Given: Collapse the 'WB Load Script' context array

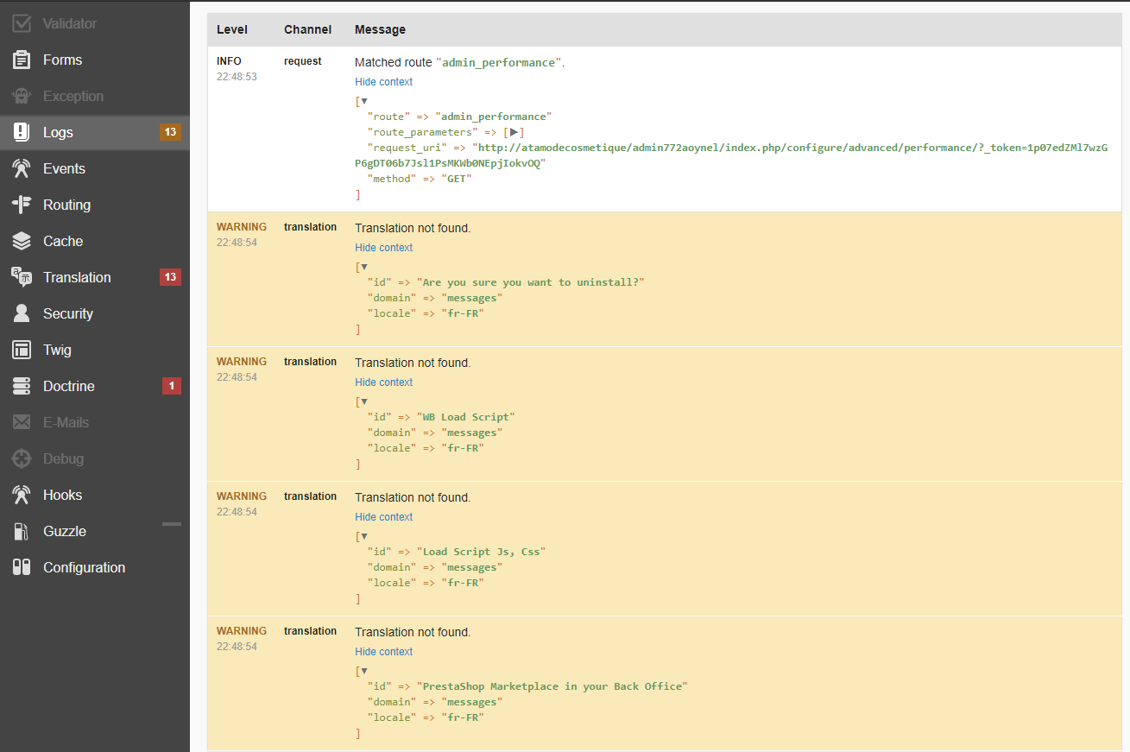Looking at the screenshot, I should coord(364,401).
